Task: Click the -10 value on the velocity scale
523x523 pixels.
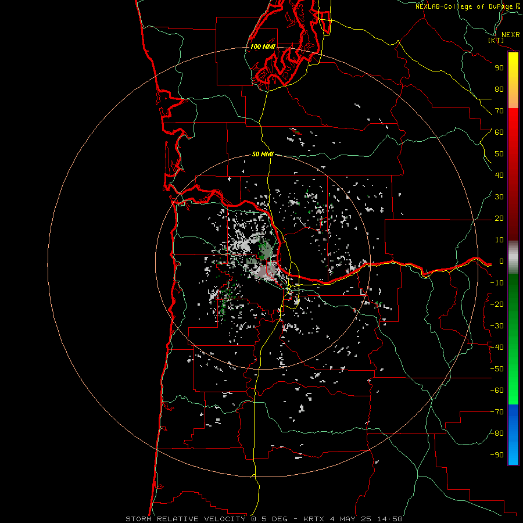Action: pos(497,283)
